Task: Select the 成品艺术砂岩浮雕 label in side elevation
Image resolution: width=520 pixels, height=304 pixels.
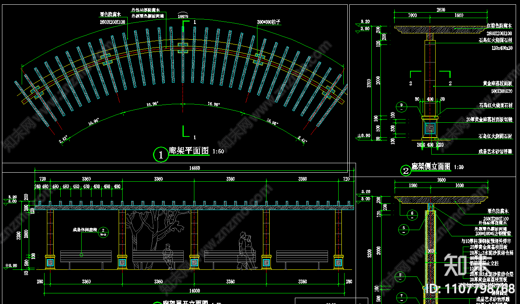Action: 496,151
